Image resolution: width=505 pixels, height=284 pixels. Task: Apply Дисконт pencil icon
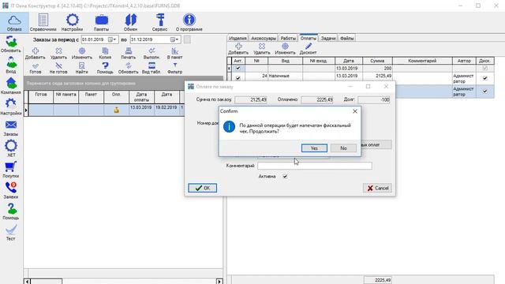point(309,49)
